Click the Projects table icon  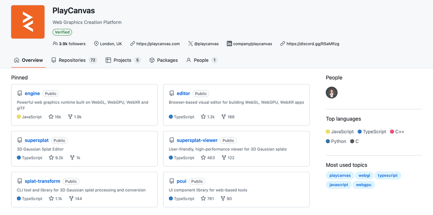[x=108, y=60]
